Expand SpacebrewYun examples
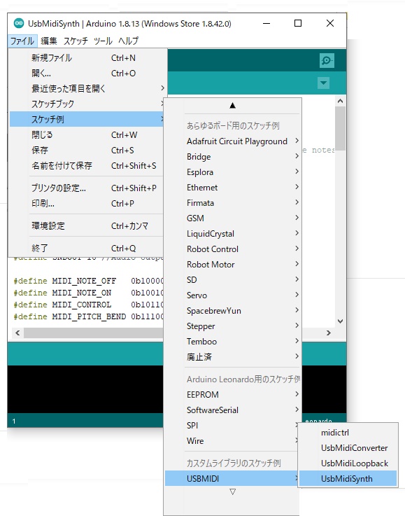 pos(233,311)
